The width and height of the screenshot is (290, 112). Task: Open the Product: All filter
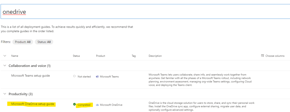[23, 42]
